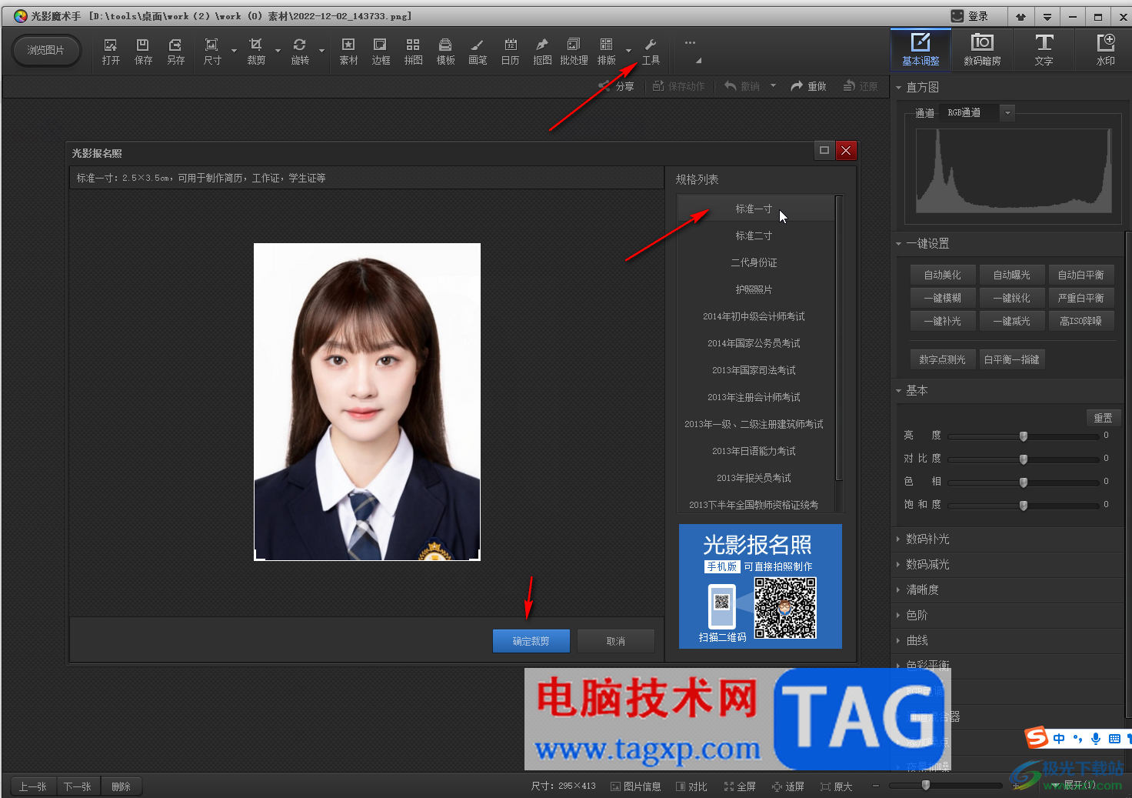Viewport: 1132px width, 798px height.
Task: Open the RGB通道 channel dropdown
Action: tap(1007, 113)
